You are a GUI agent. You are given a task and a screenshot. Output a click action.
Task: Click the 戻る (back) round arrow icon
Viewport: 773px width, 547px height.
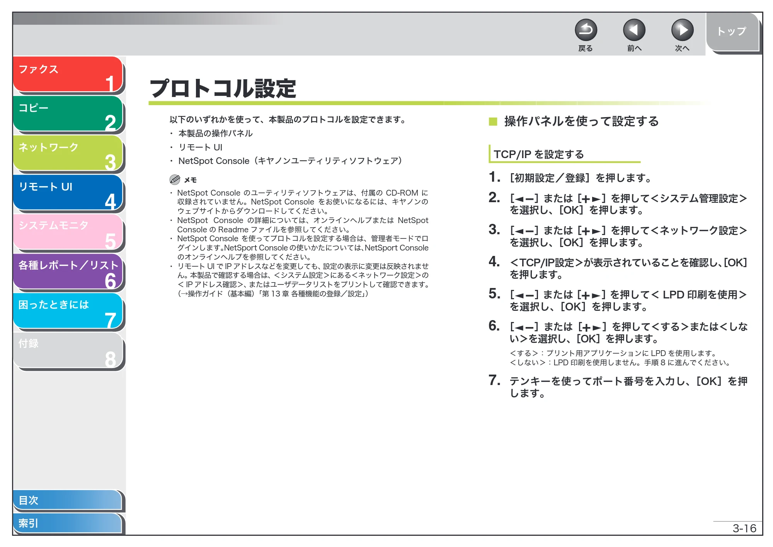tap(586, 30)
